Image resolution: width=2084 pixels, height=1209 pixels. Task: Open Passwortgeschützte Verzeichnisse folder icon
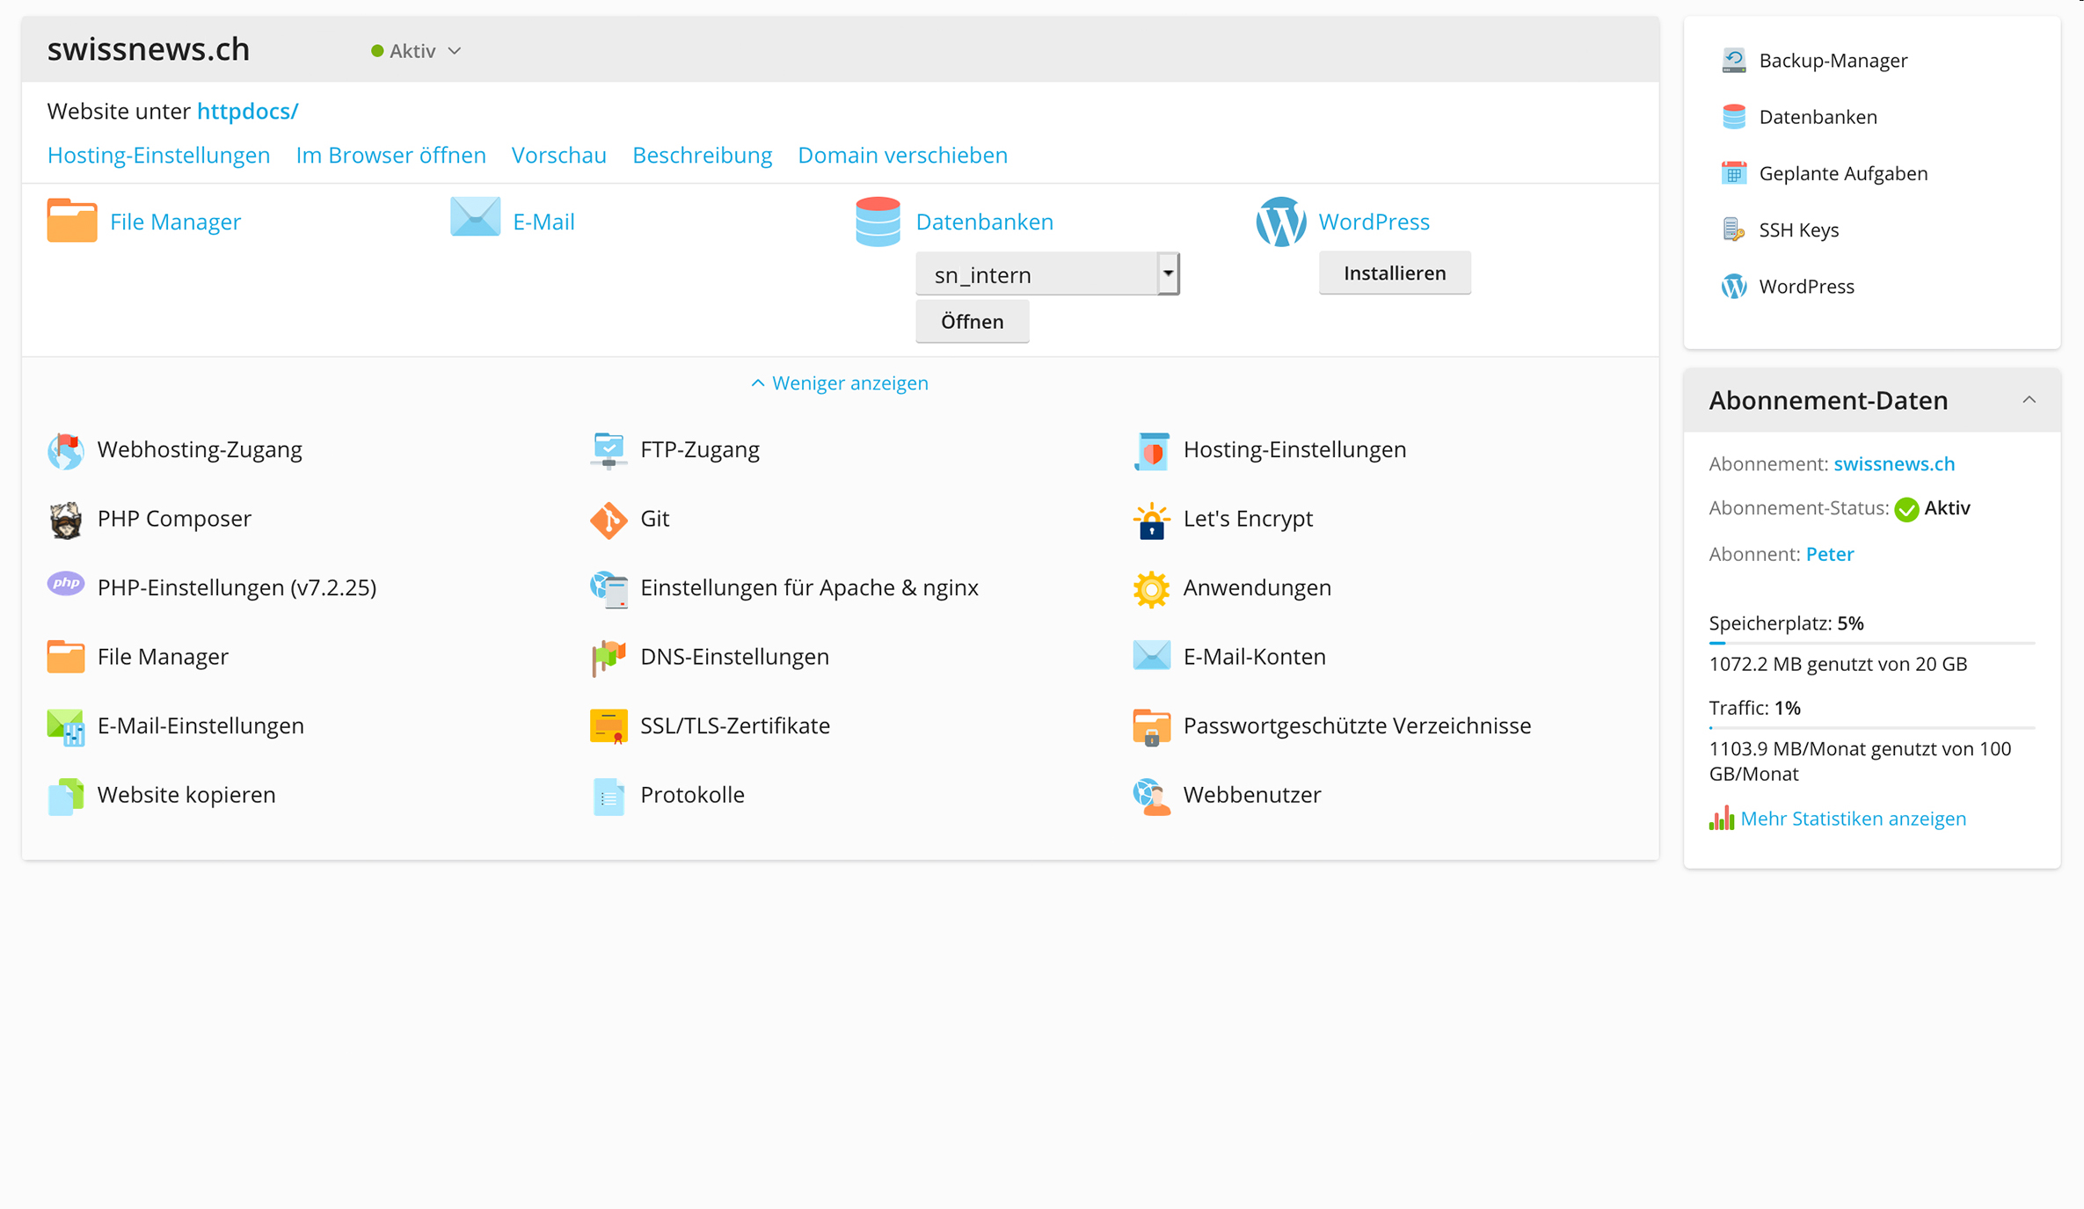[x=1151, y=726]
